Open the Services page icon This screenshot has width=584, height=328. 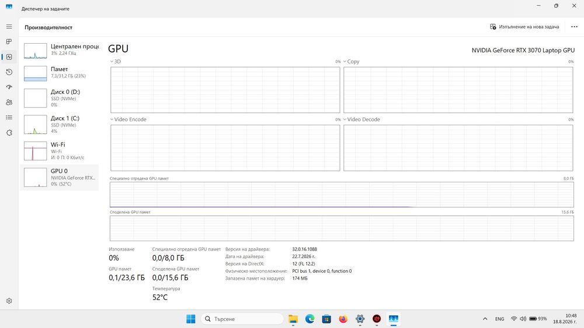click(x=9, y=133)
